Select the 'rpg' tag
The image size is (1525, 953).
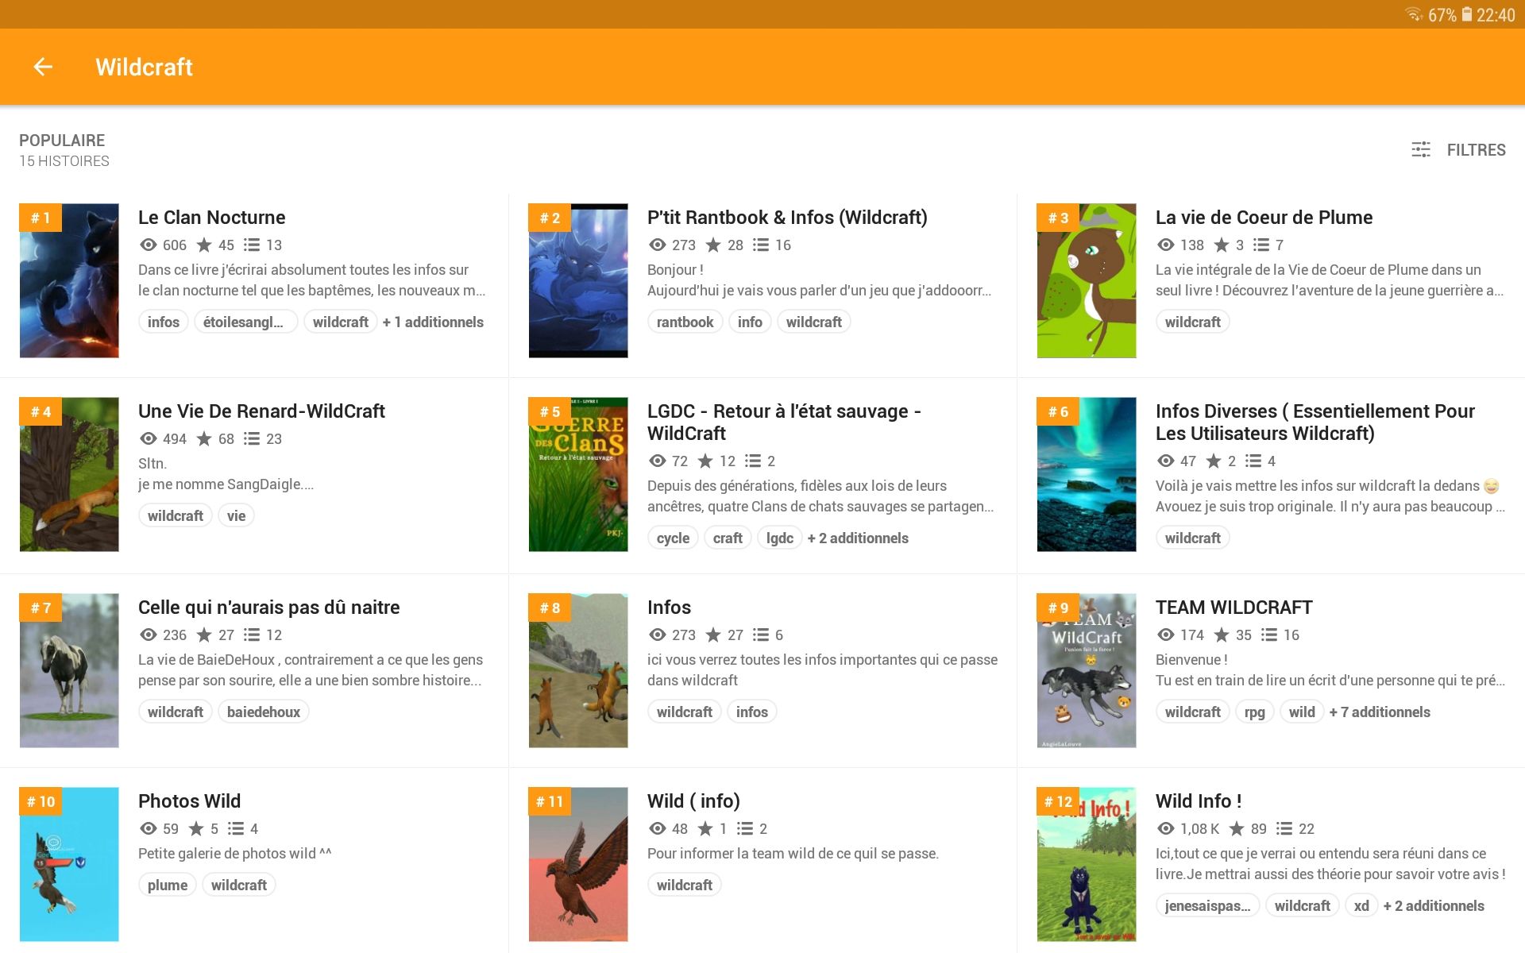pyautogui.click(x=1255, y=712)
